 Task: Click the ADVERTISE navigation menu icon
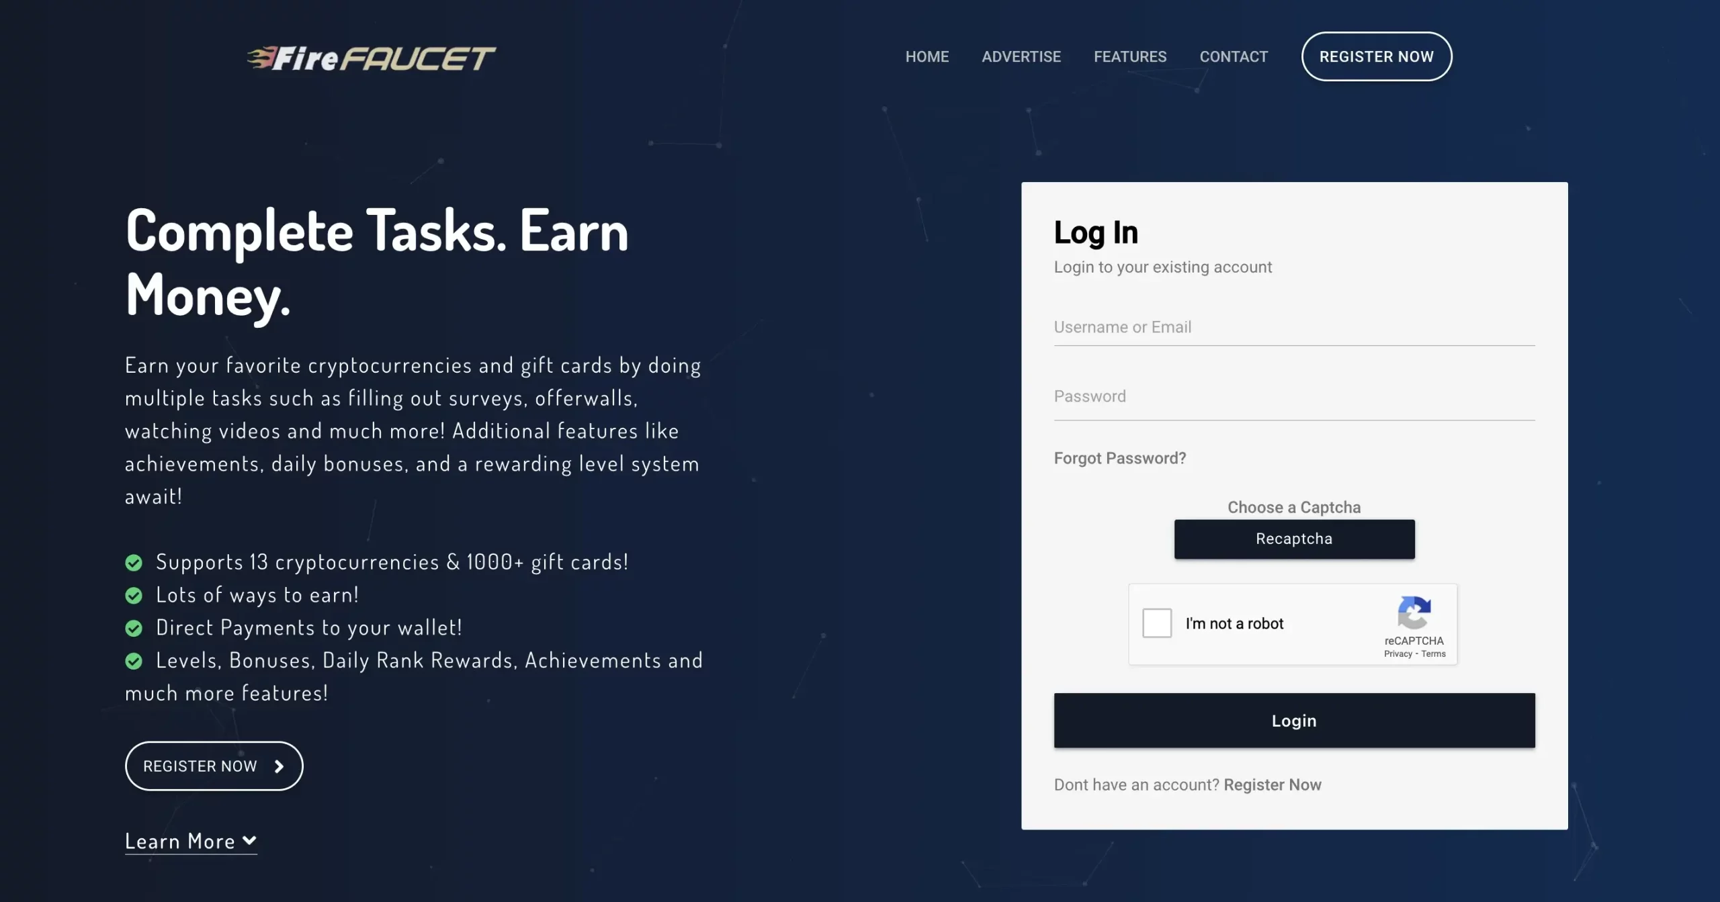(1021, 56)
